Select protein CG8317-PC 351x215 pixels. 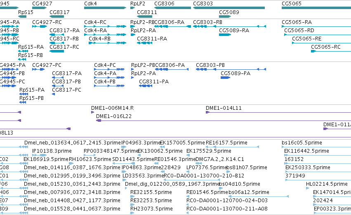(x=66, y=90)
